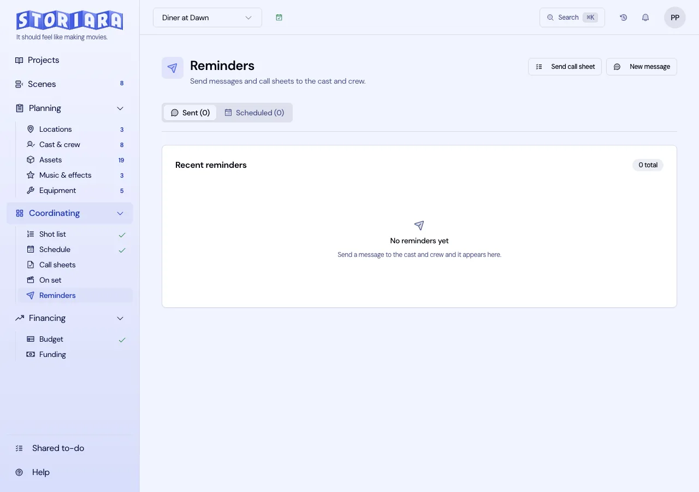699x492 pixels.
Task: Open the notifications bell
Action: pyautogui.click(x=645, y=17)
